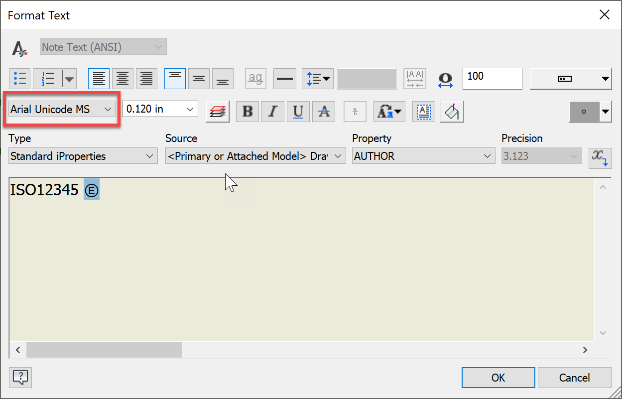This screenshot has width=622, height=399.
Task: Click the layer text color icon
Action: [x=218, y=112]
